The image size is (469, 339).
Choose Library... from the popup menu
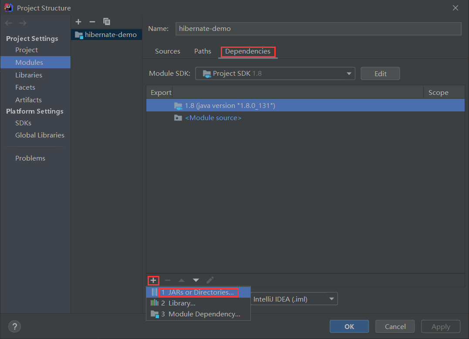click(x=198, y=303)
